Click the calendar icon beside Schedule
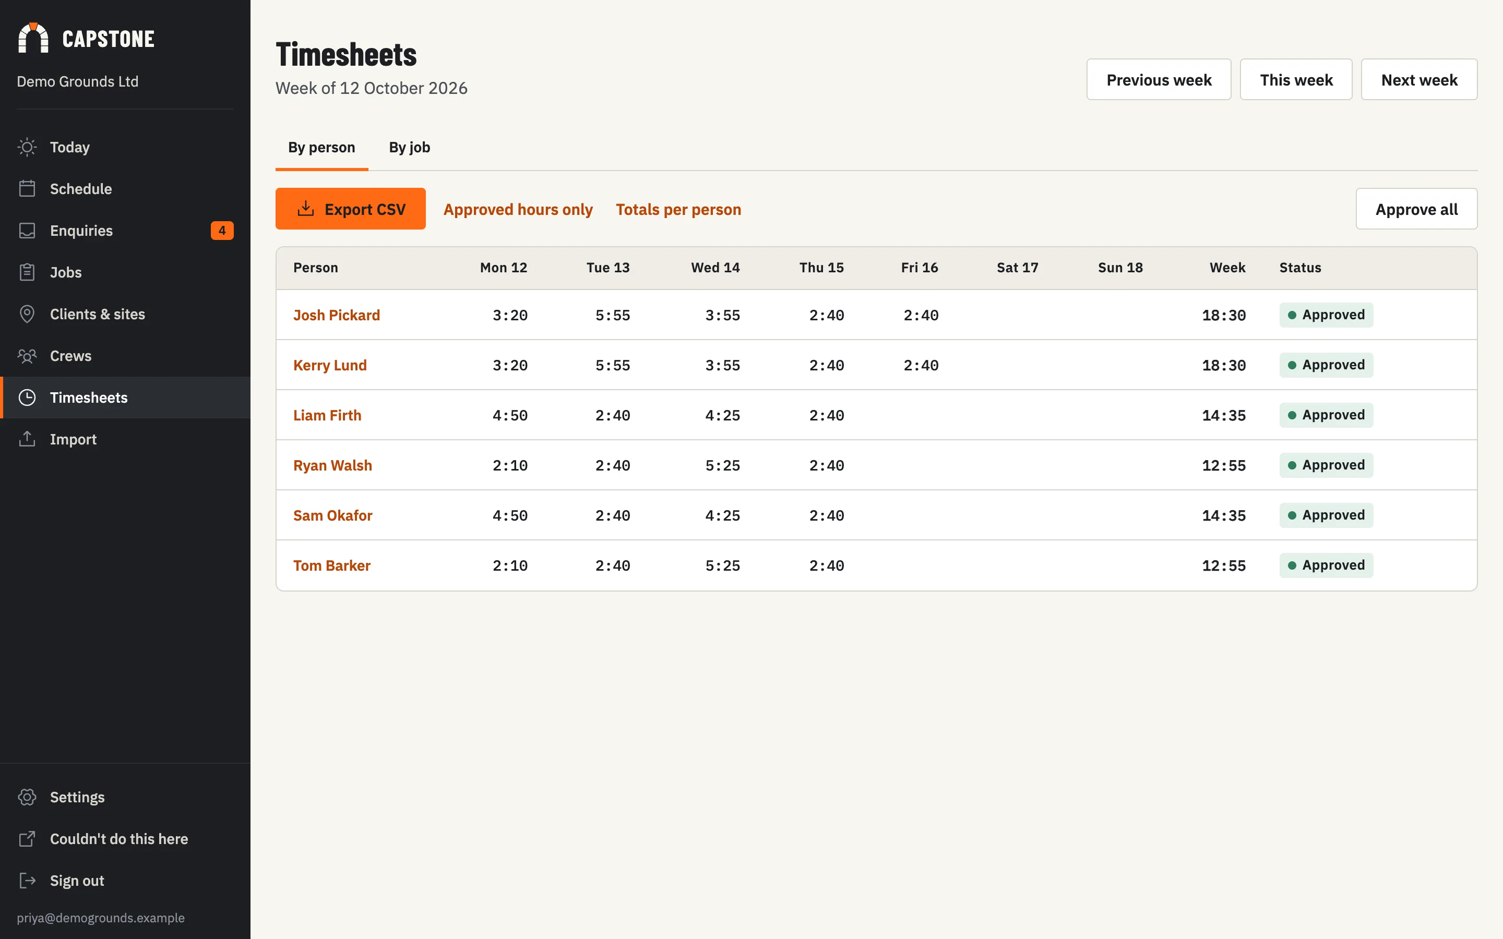 click(27, 189)
